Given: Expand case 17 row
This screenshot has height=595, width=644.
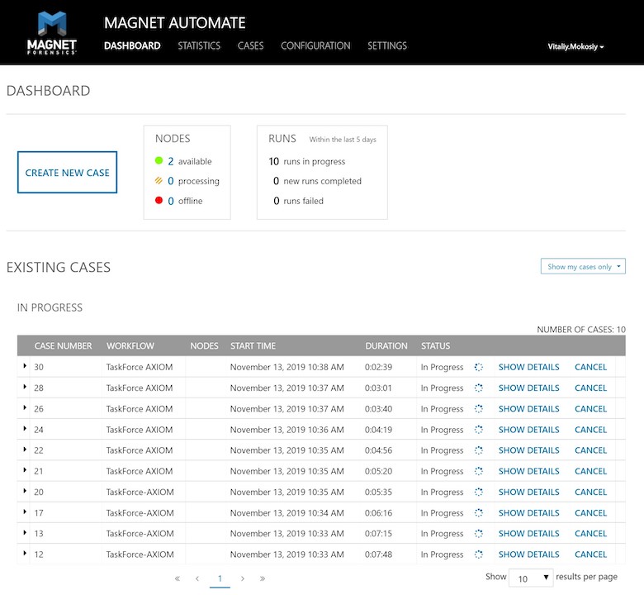Looking at the screenshot, I should [25, 512].
